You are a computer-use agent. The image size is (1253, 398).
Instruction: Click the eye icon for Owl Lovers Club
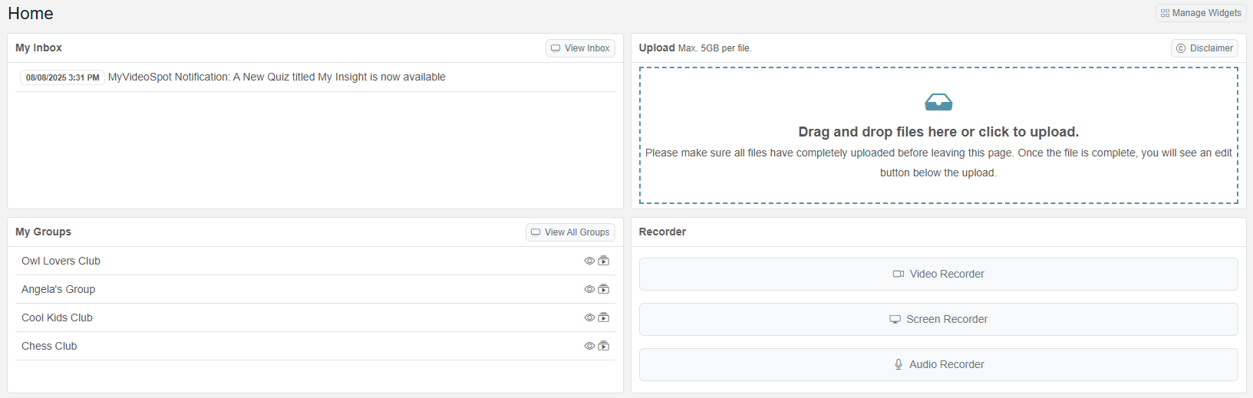[x=589, y=261]
